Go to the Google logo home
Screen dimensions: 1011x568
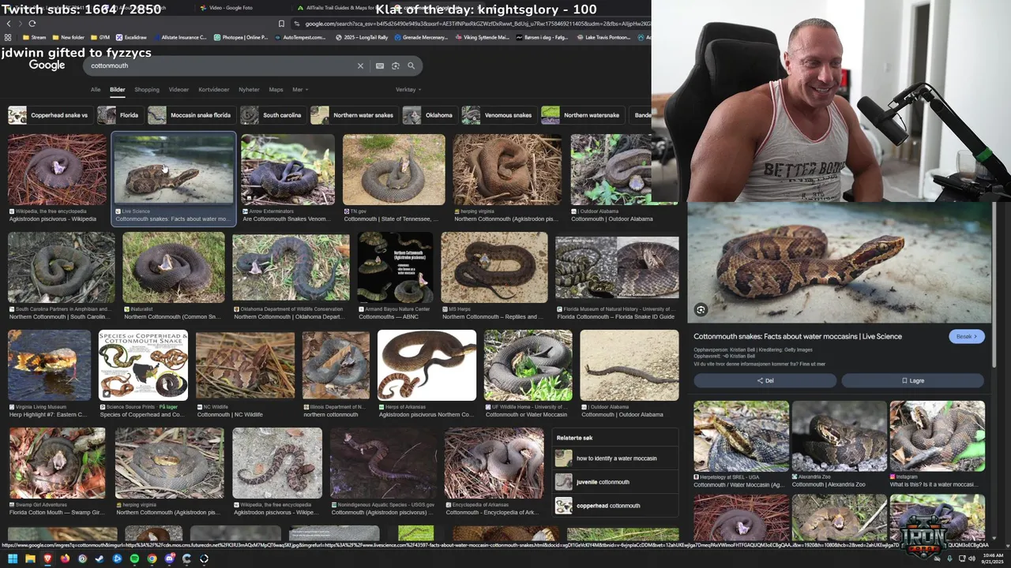coord(47,65)
